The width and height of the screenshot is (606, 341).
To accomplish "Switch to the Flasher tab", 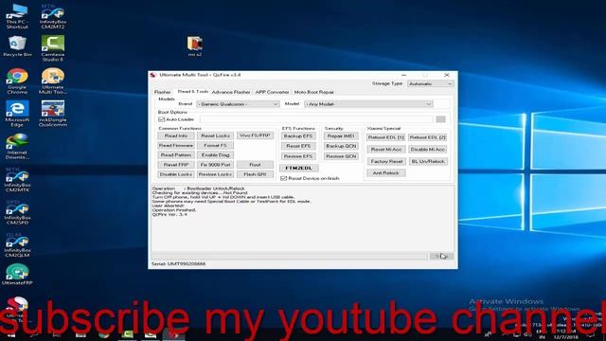I will 162,92.
